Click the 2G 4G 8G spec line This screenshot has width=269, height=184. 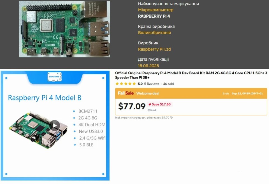pos(88,118)
